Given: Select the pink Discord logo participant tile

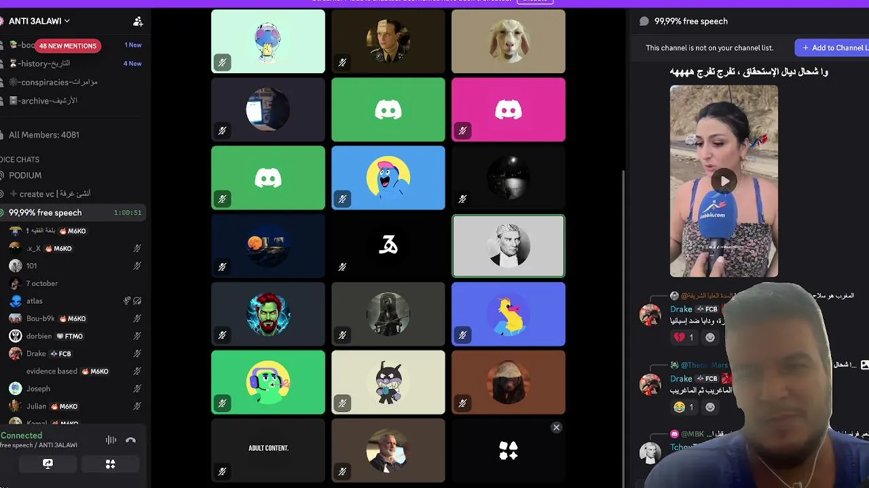Looking at the screenshot, I should 509,110.
